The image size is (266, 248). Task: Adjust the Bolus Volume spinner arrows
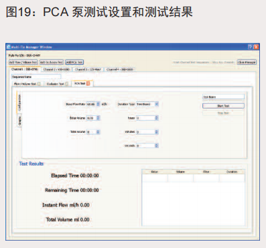pos(98,118)
